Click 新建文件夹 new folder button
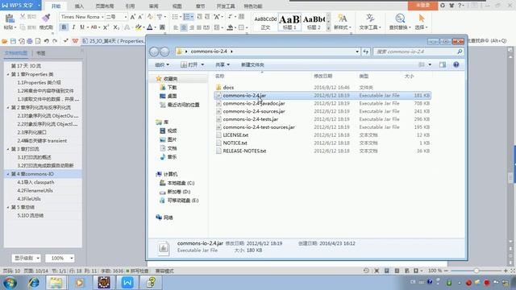516x290 pixels. [x=252, y=64]
